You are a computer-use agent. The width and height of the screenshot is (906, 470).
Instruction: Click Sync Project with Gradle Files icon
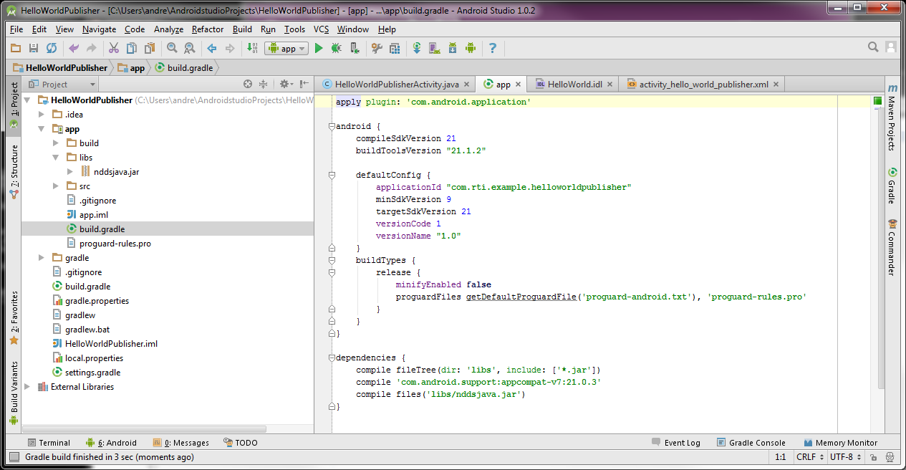(417, 48)
